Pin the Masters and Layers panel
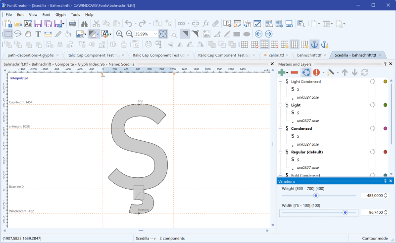 [385, 64]
